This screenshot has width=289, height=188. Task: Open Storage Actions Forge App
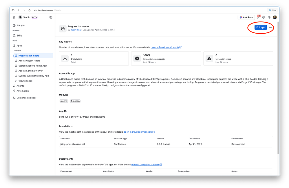32,66
